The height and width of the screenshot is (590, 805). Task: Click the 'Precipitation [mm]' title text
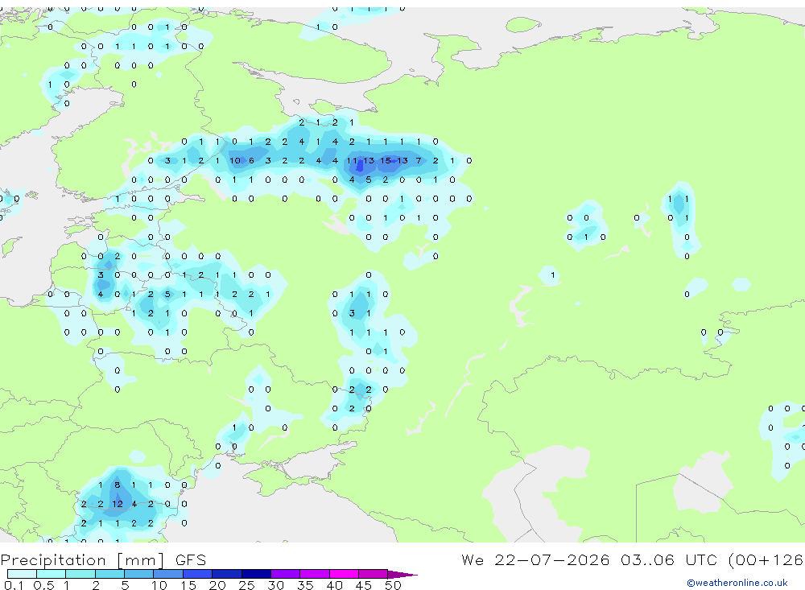82,560
